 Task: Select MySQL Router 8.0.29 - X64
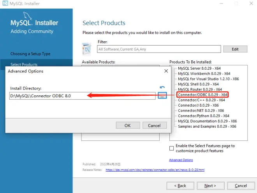[200, 89]
